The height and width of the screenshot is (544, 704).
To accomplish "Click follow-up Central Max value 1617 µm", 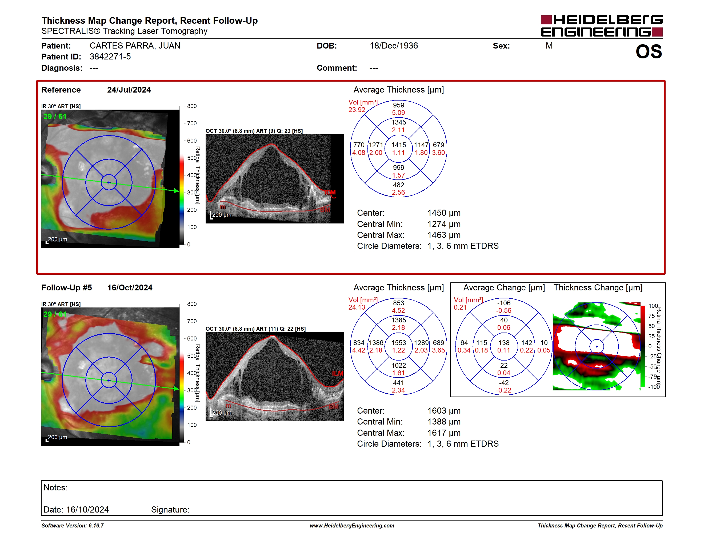I will pyautogui.click(x=444, y=433).
